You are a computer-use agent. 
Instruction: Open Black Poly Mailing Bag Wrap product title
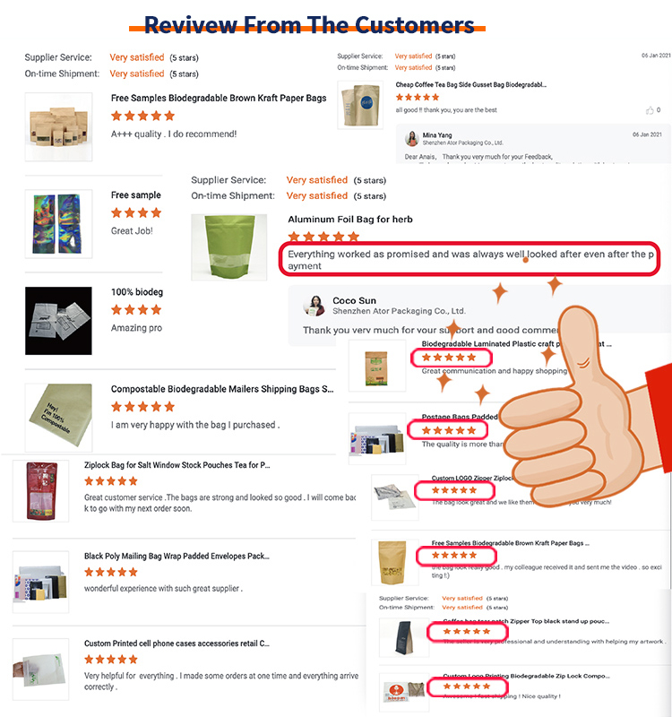pyautogui.click(x=177, y=556)
